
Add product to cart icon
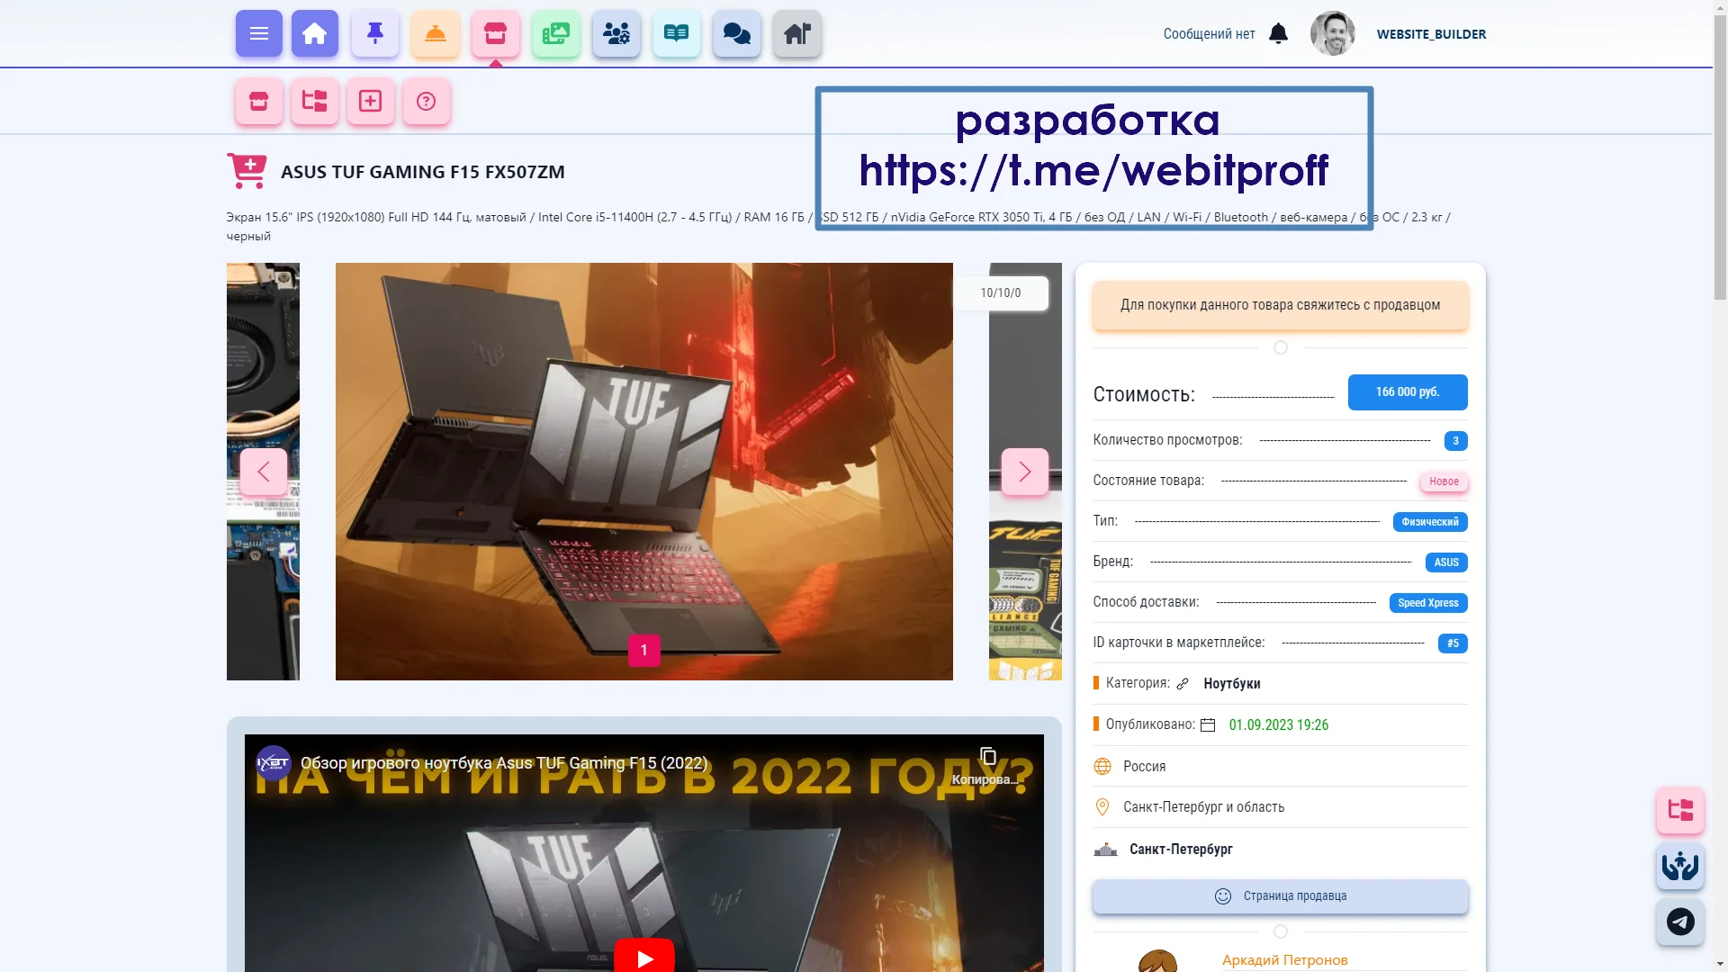[x=247, y=171]
